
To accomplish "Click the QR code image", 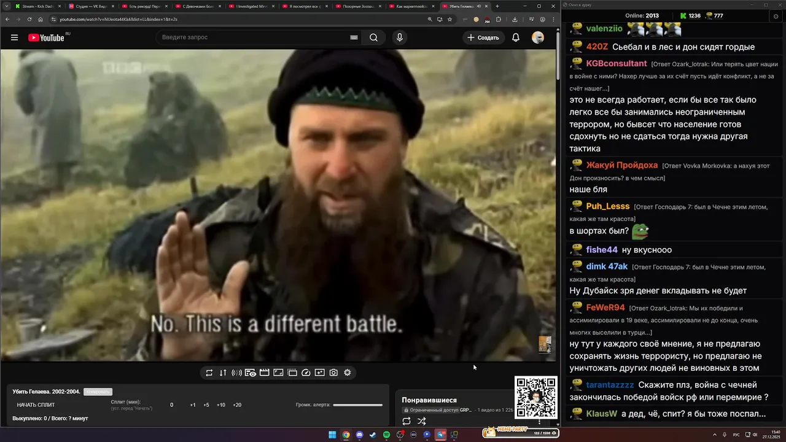I will (536, 398).
